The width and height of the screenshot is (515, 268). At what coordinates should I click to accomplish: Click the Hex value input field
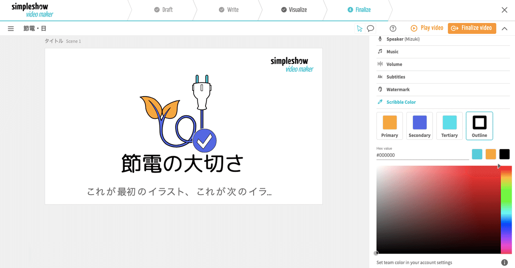point(422,155)
